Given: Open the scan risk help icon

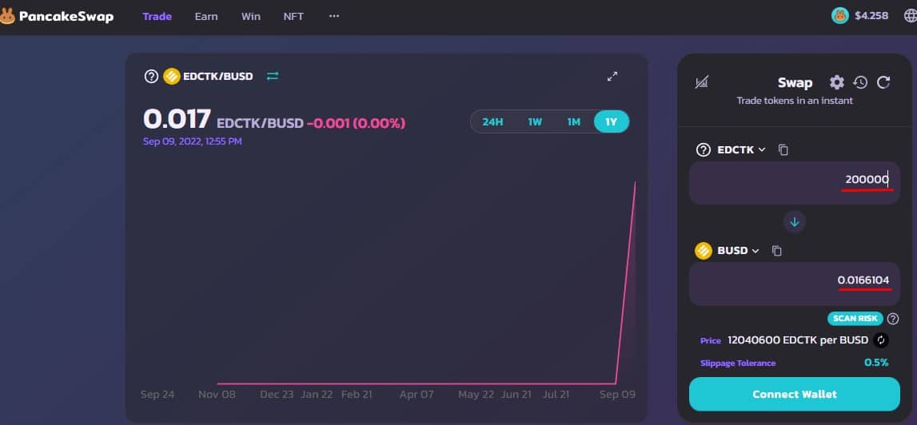Looking at the screenshot, I should 893,319.
